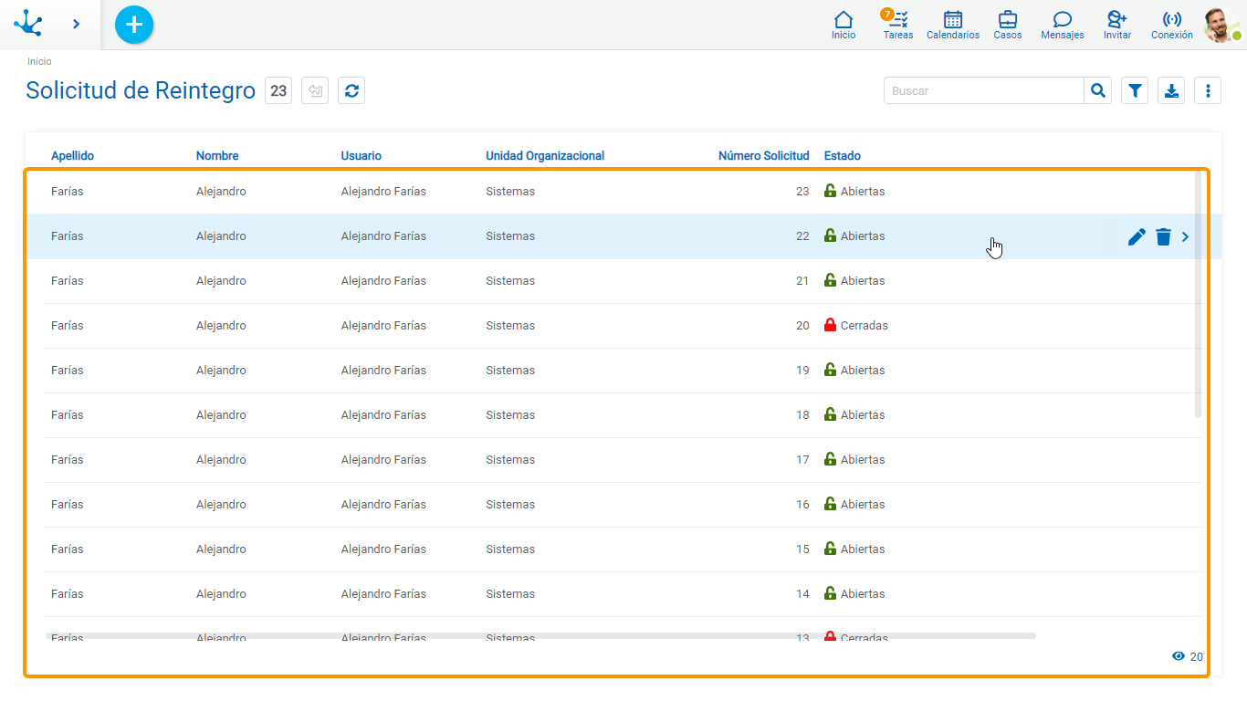1247x701 pixels.
Task: Click the Deyel logo icon
Action: tap(28, 23)
